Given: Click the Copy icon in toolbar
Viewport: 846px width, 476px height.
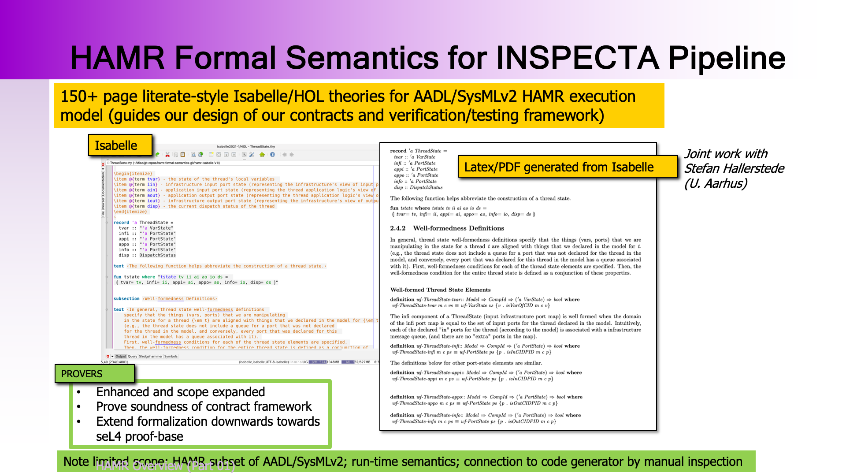Looking at the screenshot, I should (x=175, y=154).
